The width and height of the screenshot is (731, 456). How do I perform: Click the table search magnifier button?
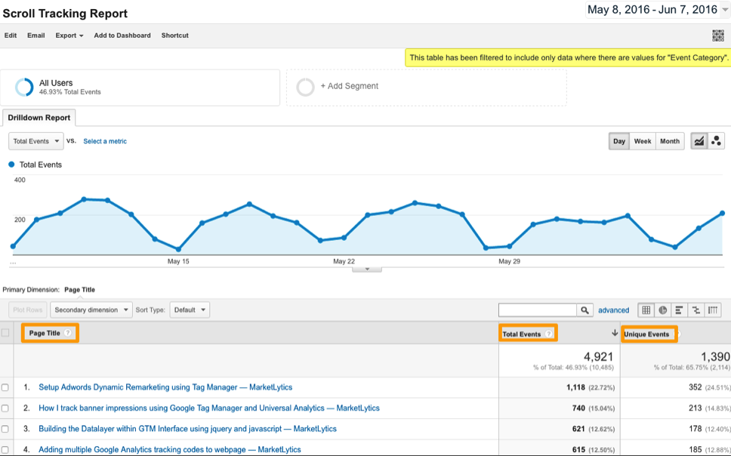584,310
